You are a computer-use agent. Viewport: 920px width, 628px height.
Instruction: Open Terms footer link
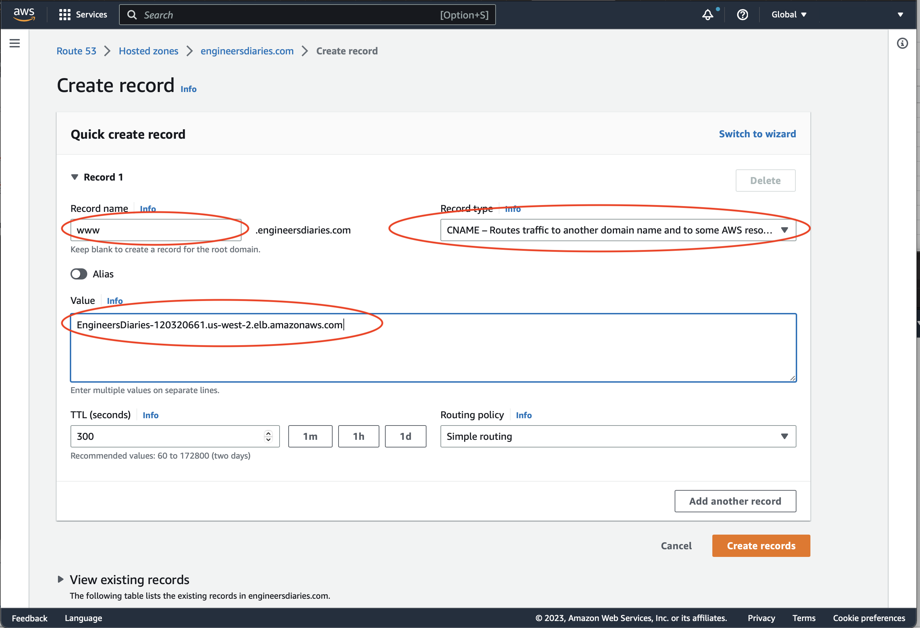click(804, 618)
